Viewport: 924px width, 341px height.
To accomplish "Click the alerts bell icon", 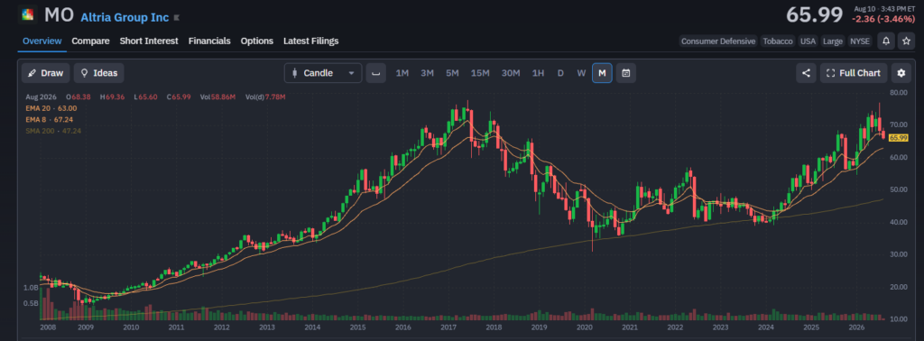I will click(886, 41).
